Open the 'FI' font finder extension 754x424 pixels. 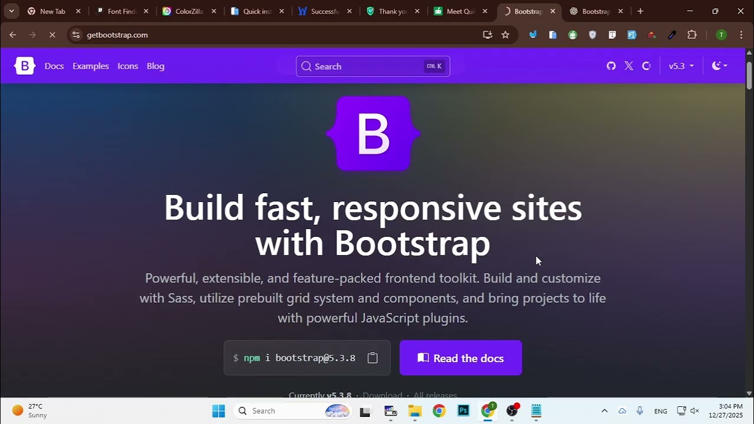632,35
